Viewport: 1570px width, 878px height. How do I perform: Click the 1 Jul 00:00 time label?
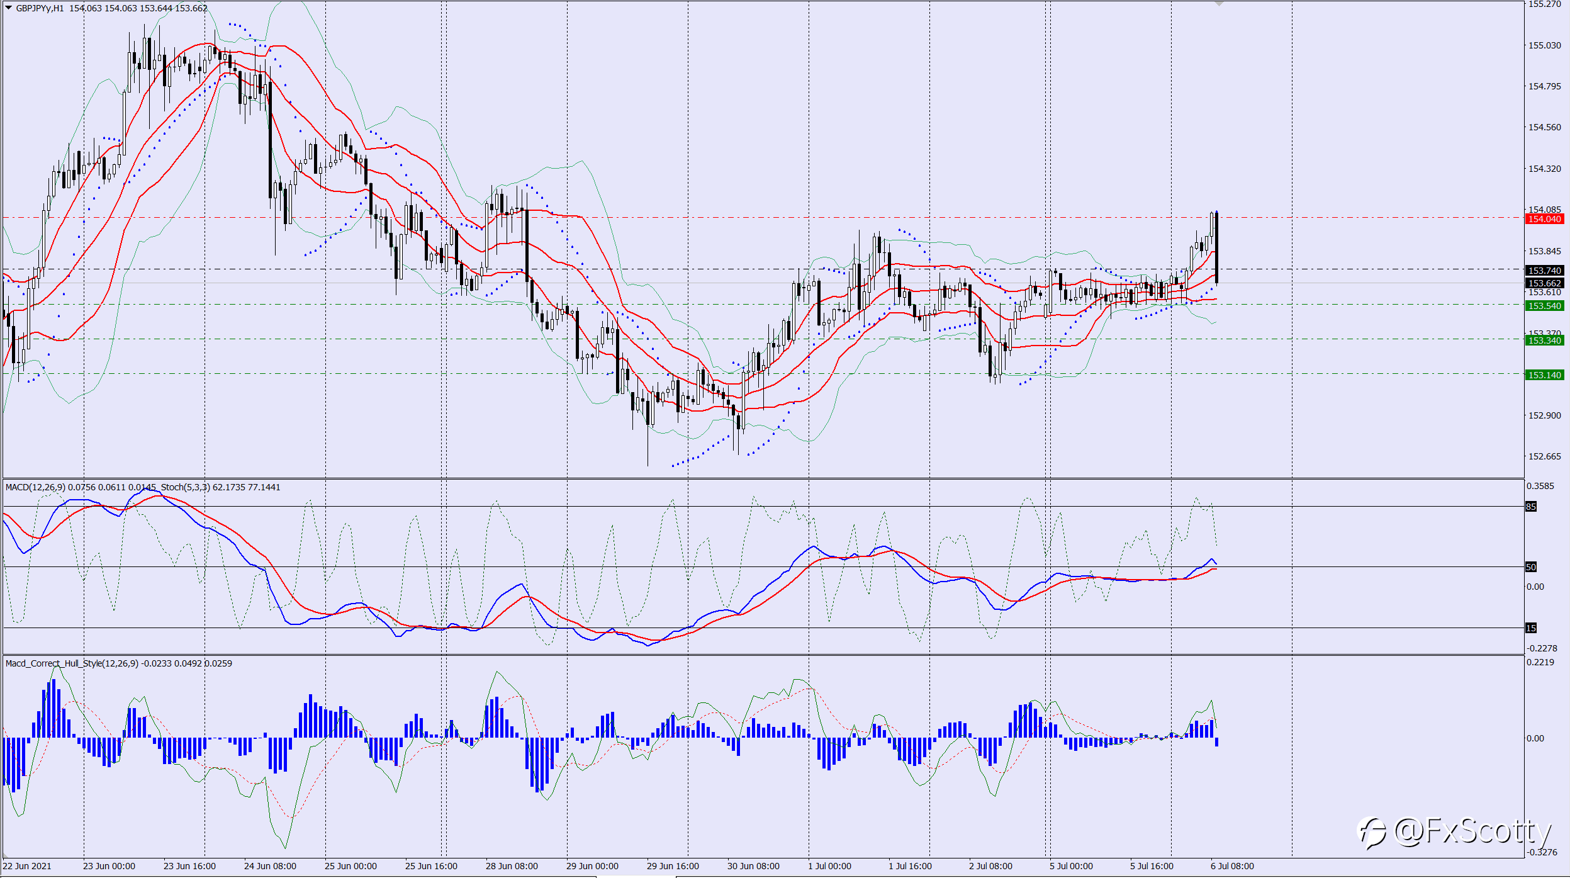(829, 866)
